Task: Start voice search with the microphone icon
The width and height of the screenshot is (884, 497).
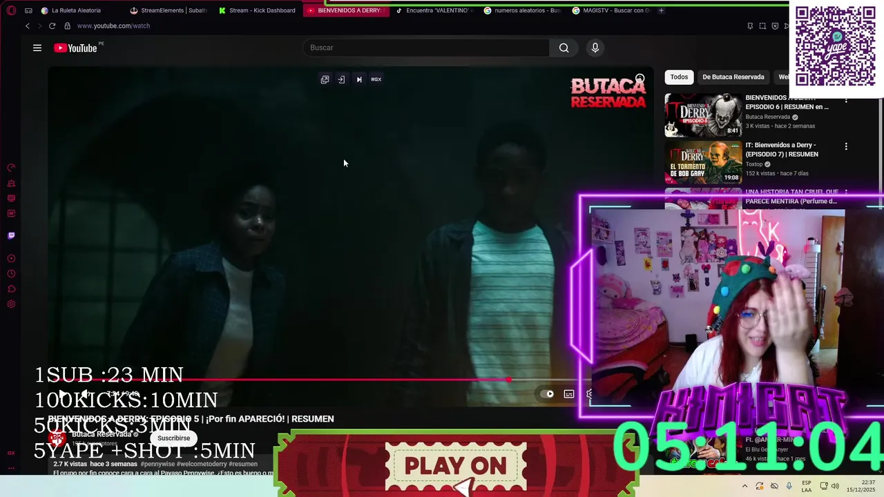Action: pos(595,48)
